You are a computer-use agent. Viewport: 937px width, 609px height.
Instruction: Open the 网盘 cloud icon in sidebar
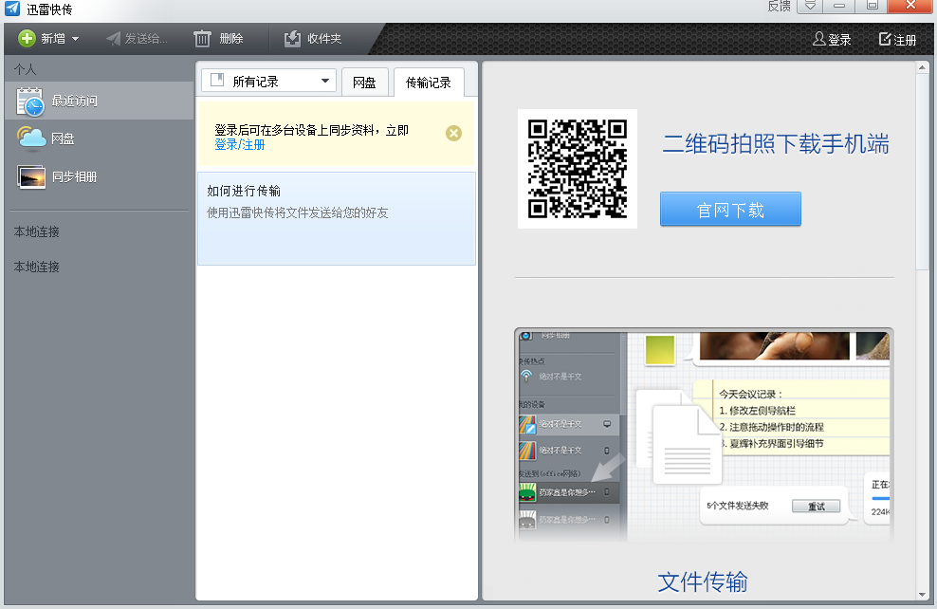[31, 138]
